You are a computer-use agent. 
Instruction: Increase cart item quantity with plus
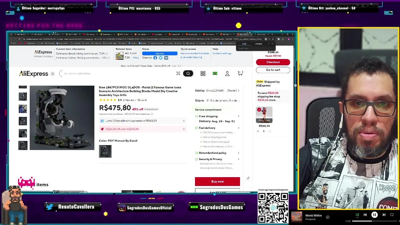point(270,131)
